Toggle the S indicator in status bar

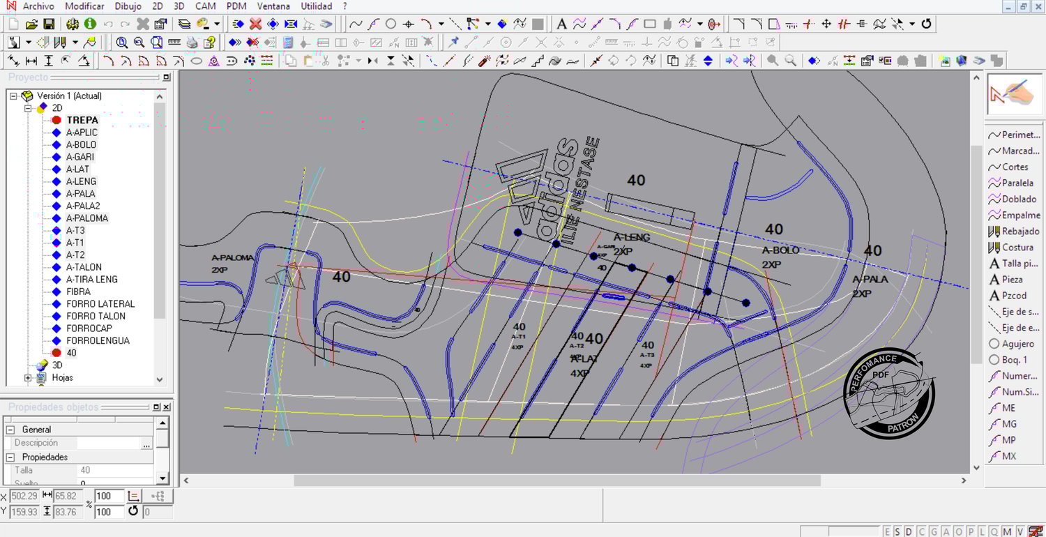click(898, 532)
